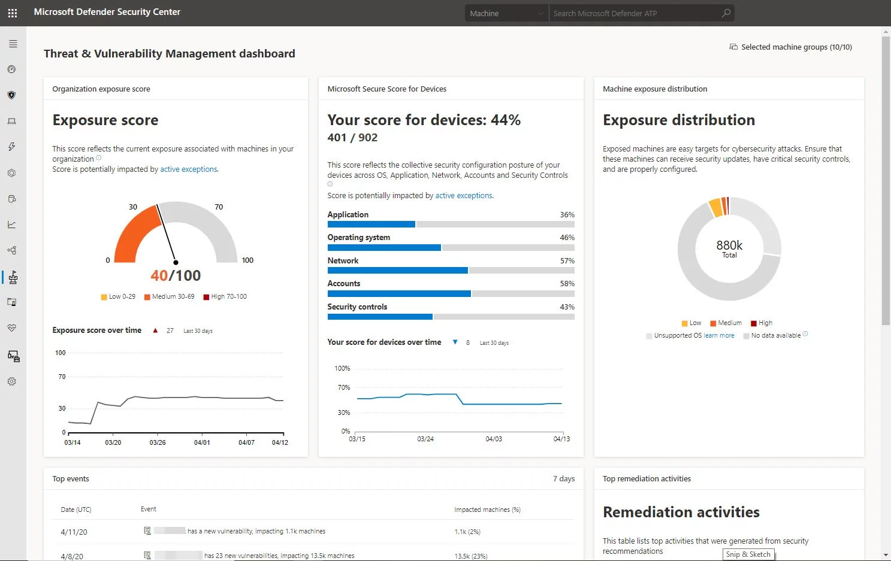Click info icon next to No data available
The image size is (891, 561).
tap(805, 334)
